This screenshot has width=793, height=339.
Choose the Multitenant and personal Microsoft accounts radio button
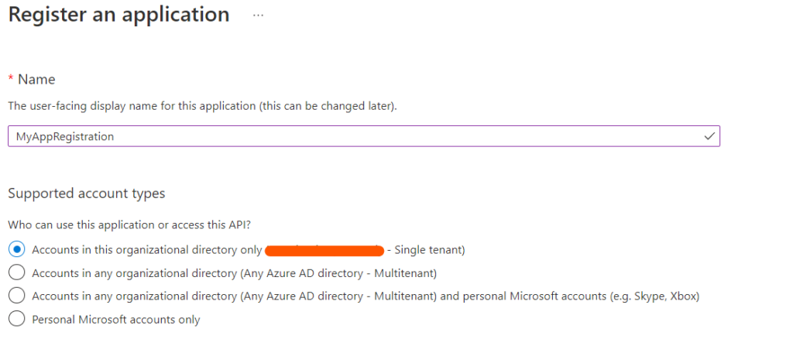(x=17, y=296)
